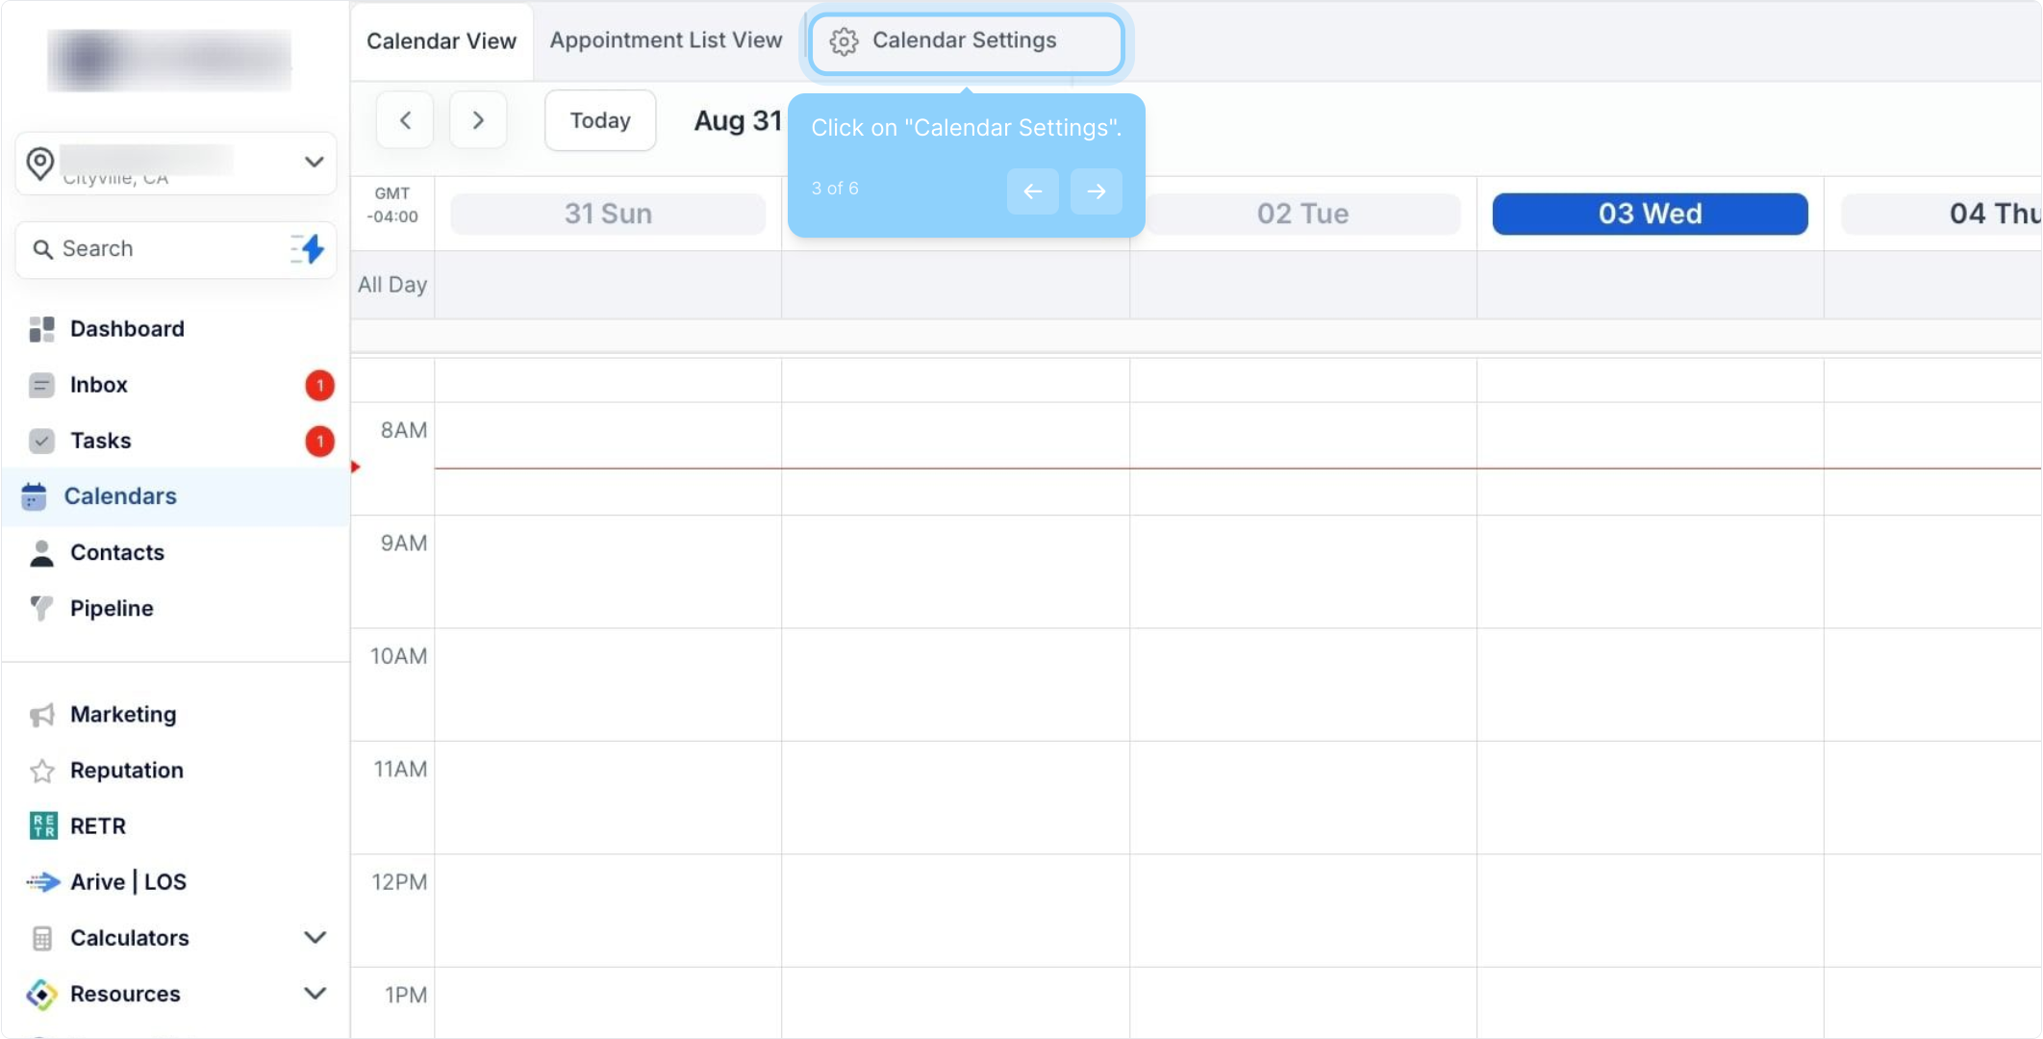Open Inbox from the sidebar
2043x1039 pixels.
coord(98,385)
